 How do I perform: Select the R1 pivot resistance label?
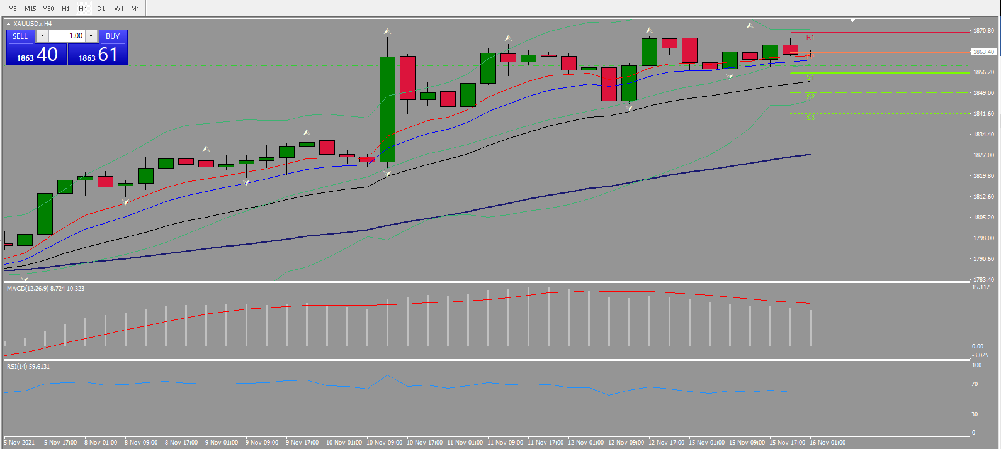tap(810, 38)
